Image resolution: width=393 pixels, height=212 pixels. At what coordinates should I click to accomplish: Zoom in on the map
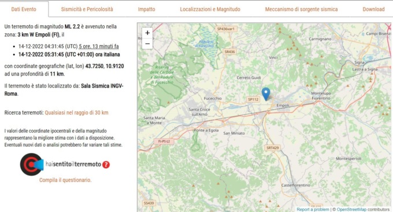[x=147, y=33]
